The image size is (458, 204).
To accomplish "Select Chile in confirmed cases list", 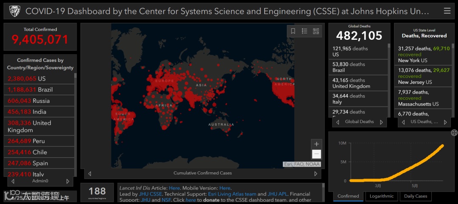I will click(39, 152).
